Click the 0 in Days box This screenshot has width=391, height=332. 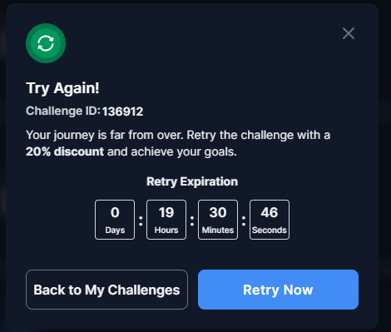click(x=115, y=213)
